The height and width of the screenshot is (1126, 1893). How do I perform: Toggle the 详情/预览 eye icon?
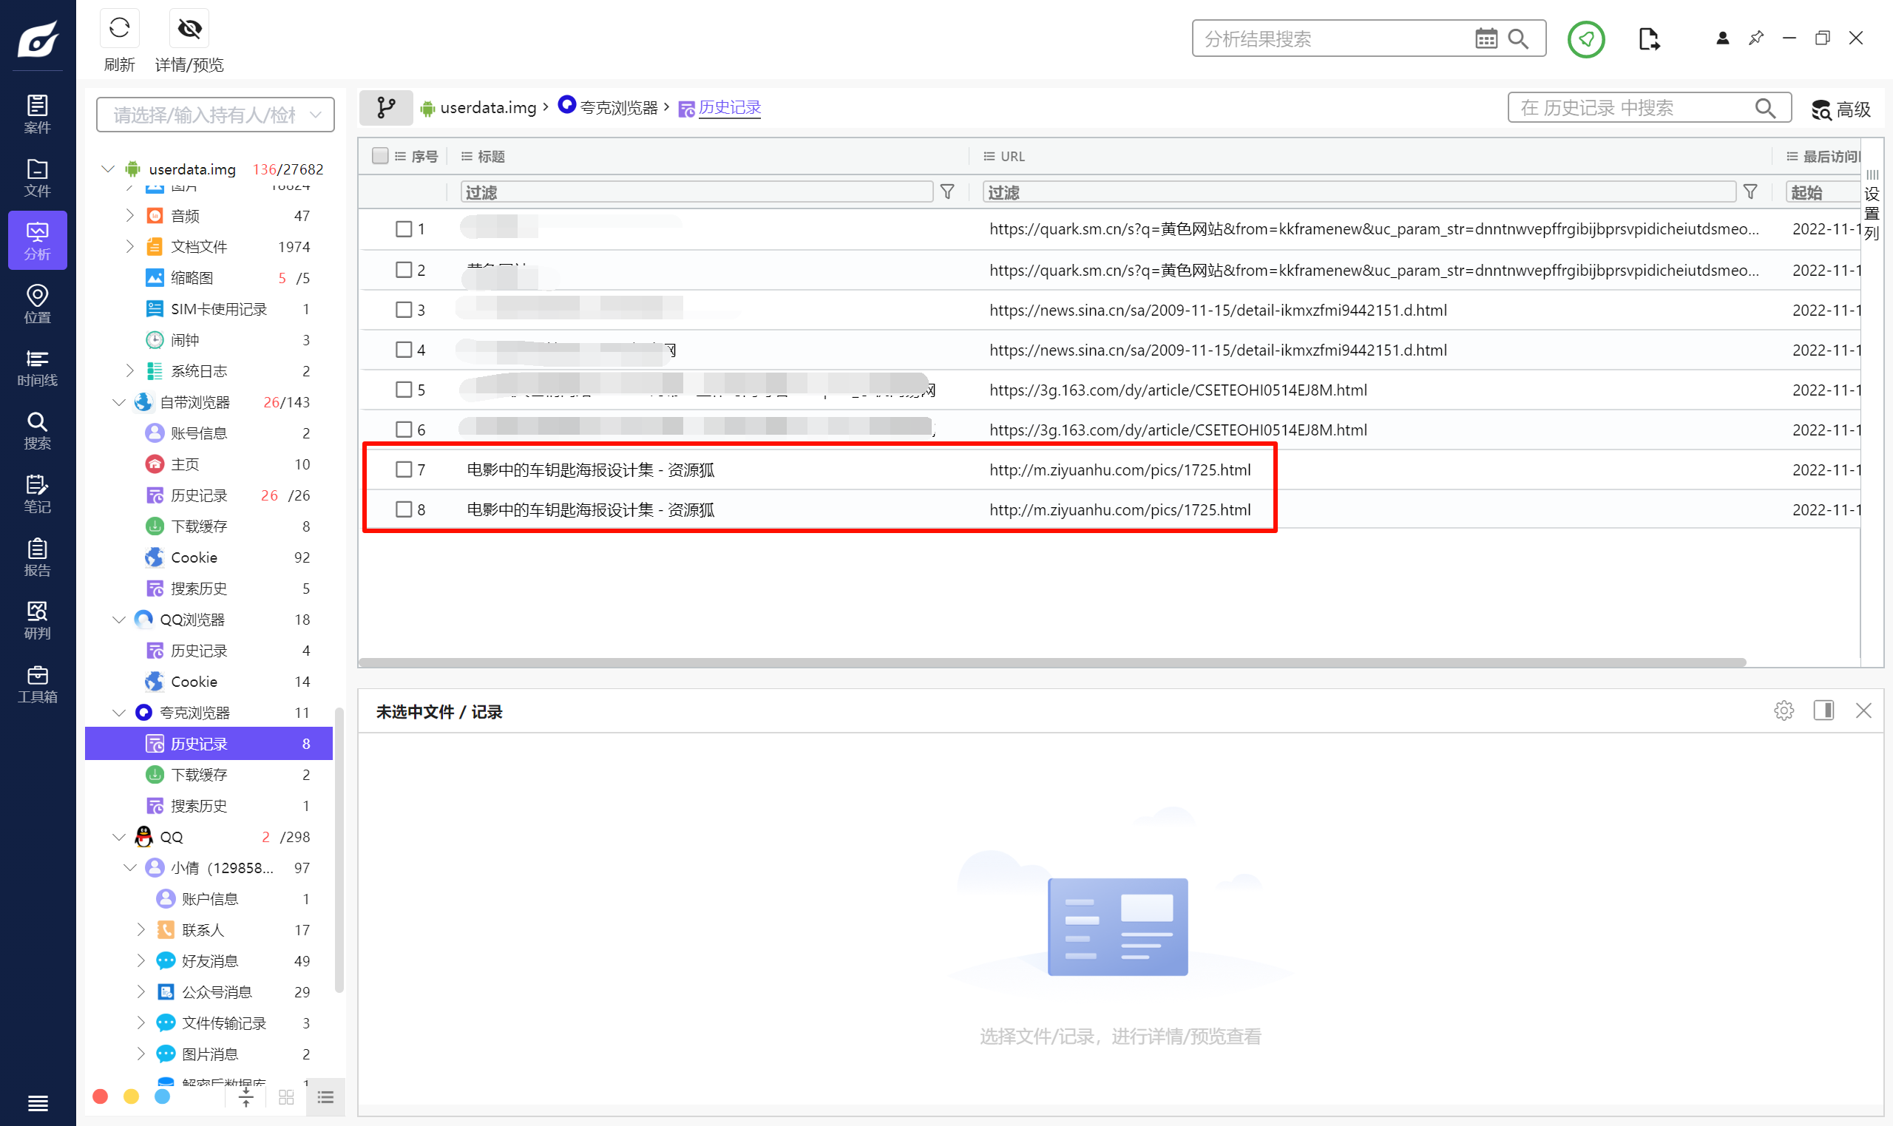pyautogui.click(x=189, y=29)
